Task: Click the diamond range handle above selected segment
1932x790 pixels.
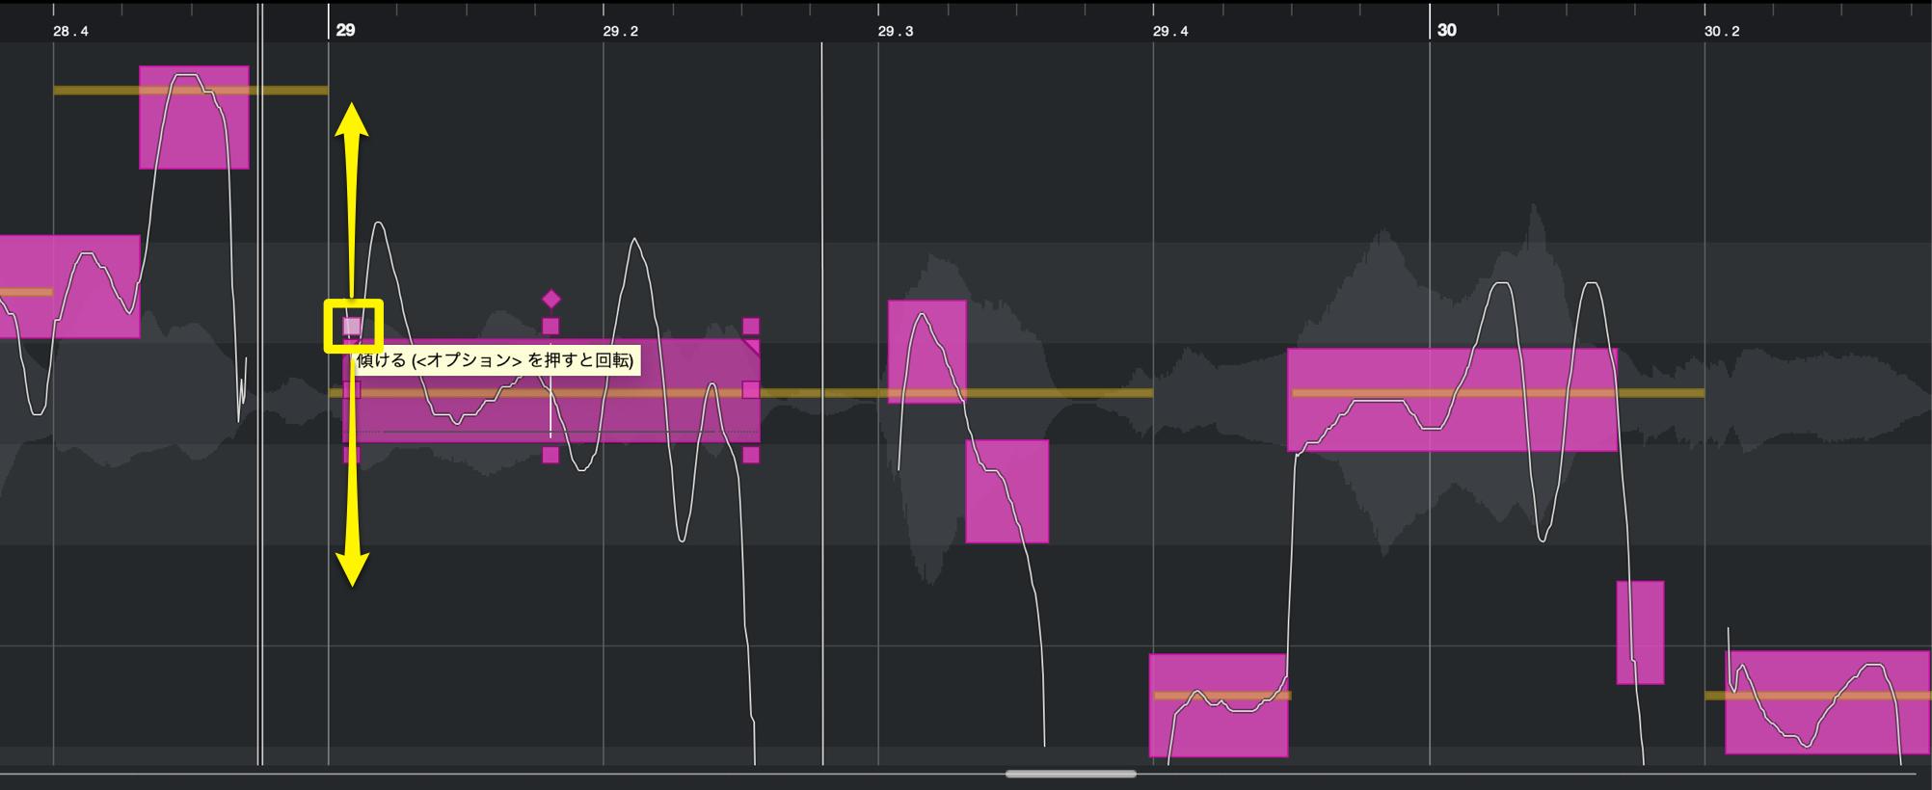Action: pyautogui.click(x=551, y=299)
